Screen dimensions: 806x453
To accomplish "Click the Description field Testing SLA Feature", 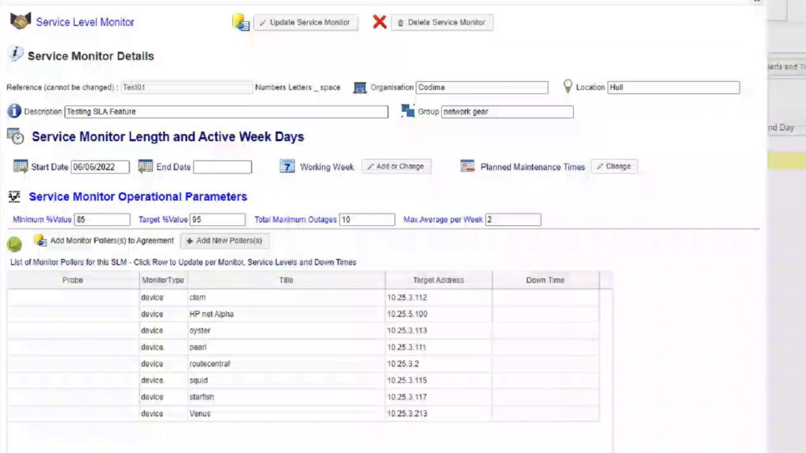I will [x=226, y=112].
